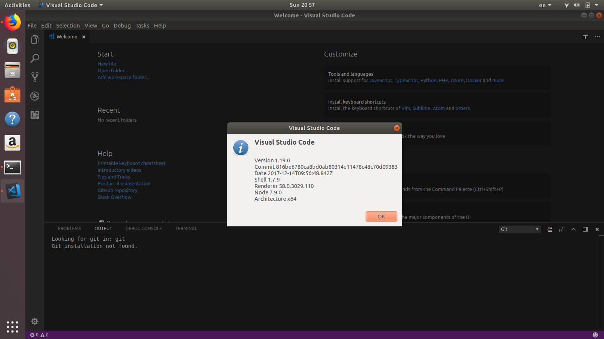Click OK in the About dialog
The width and height of the screenshot is (604, 339).
pyautogui.click(x=381, y=217)
